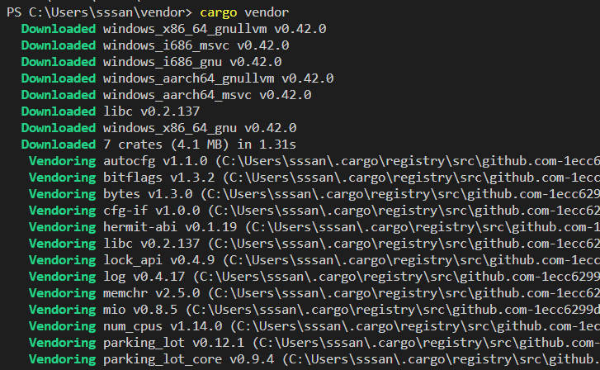Click the "cargo vendor" command text
600x370 pixels.
(x=245, y=12)
